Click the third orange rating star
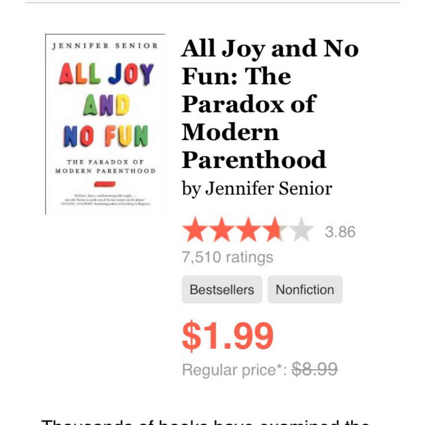The image size is (425, 425). pyautogui.click(x=248, y=231)
